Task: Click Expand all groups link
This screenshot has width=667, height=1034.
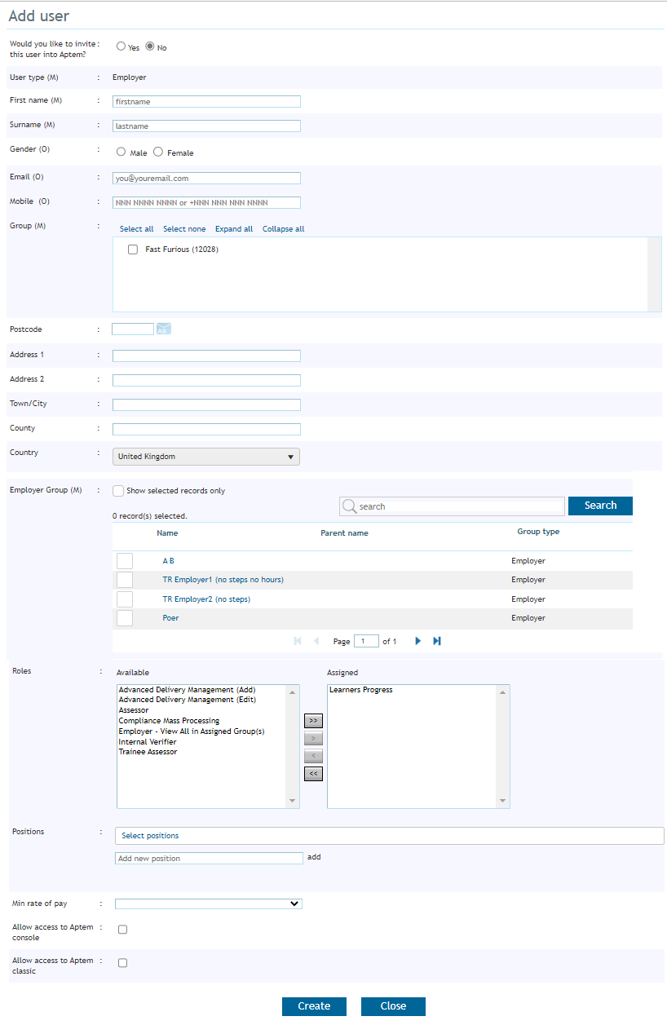Action: [x=234, y=229]
